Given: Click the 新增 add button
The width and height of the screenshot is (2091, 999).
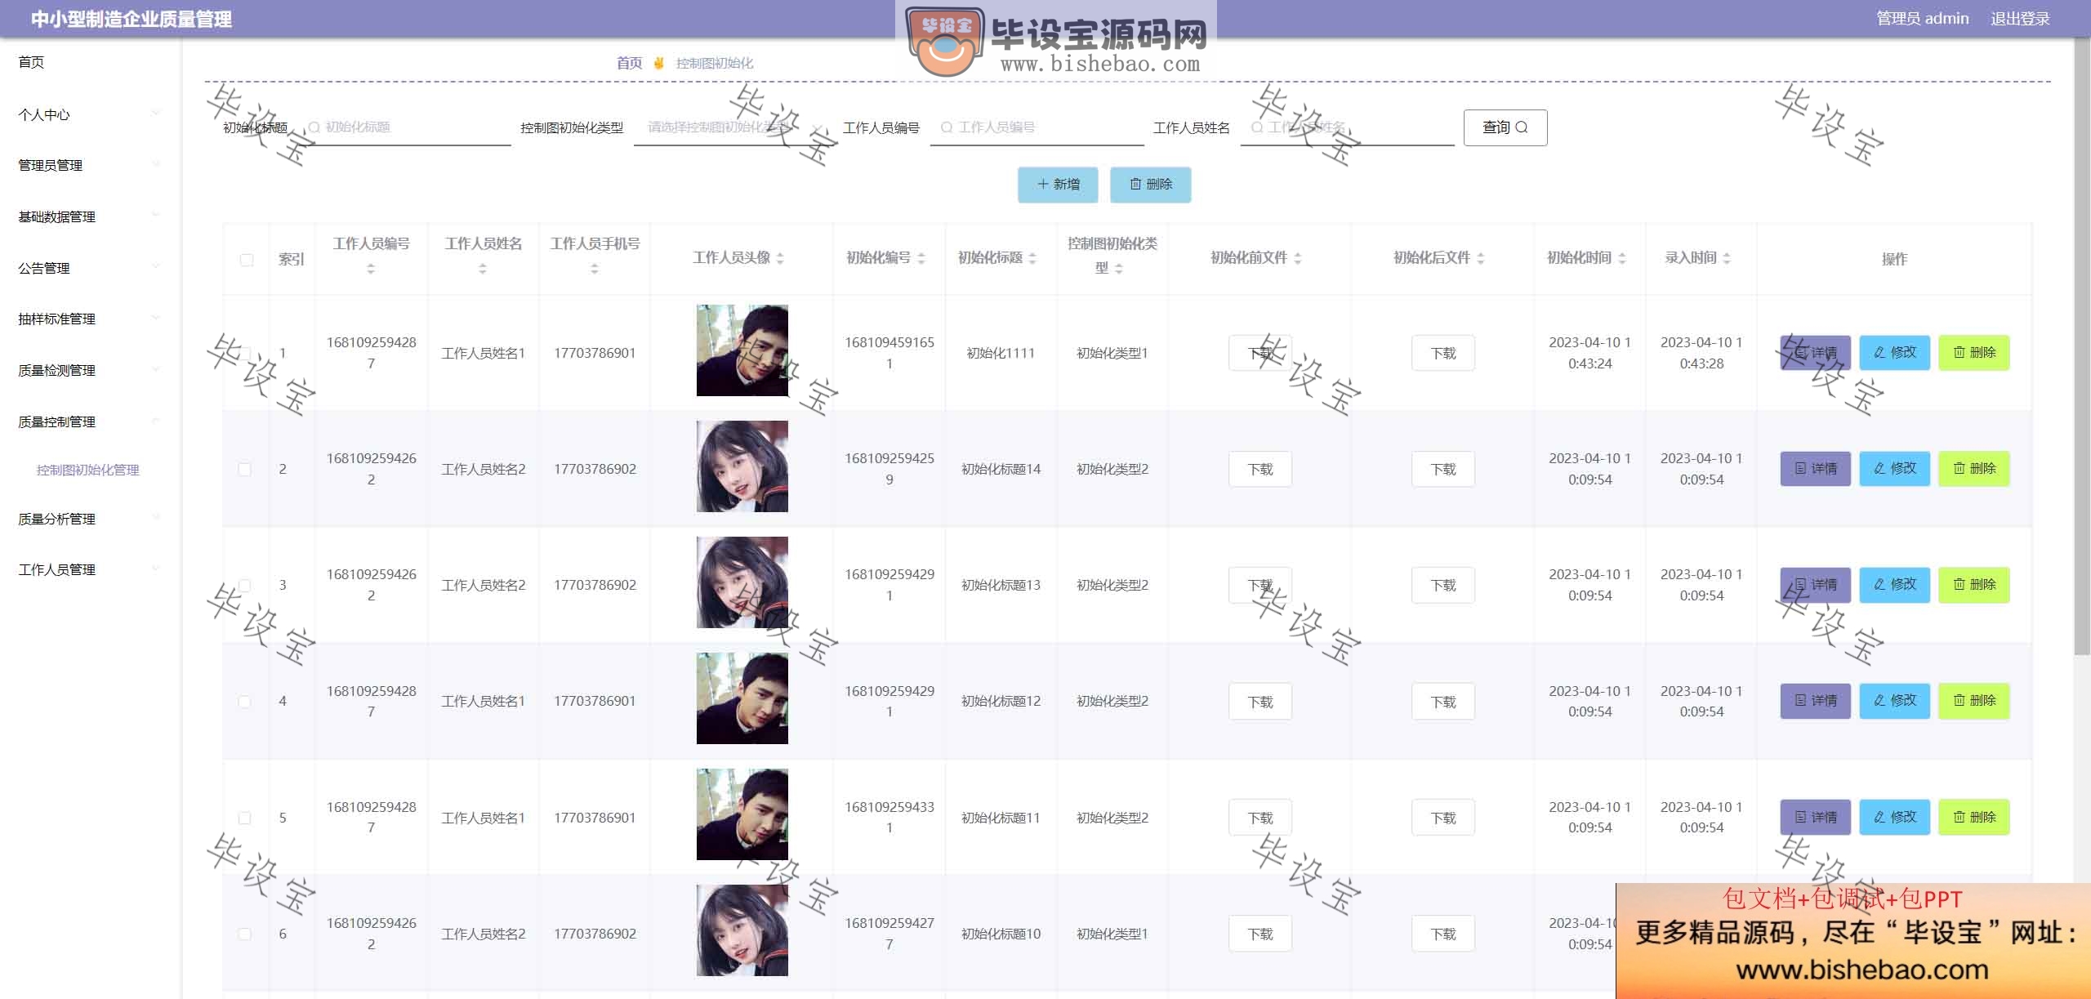Looking at the screenshot, I should coord(1058,185).
